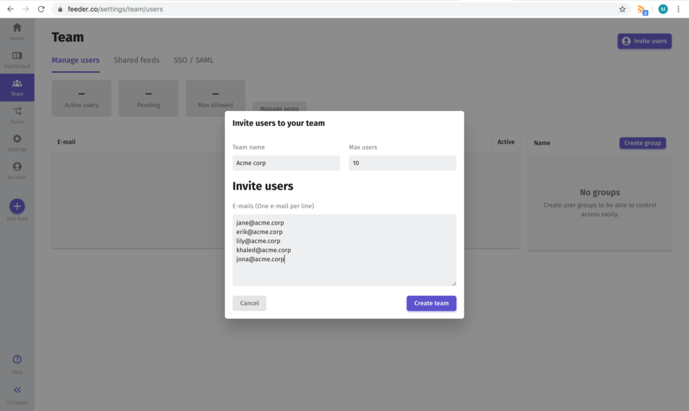This screenshot has height=411, width=689.
Task: Click the Max allowed stat card
Action: coord(215,98)
